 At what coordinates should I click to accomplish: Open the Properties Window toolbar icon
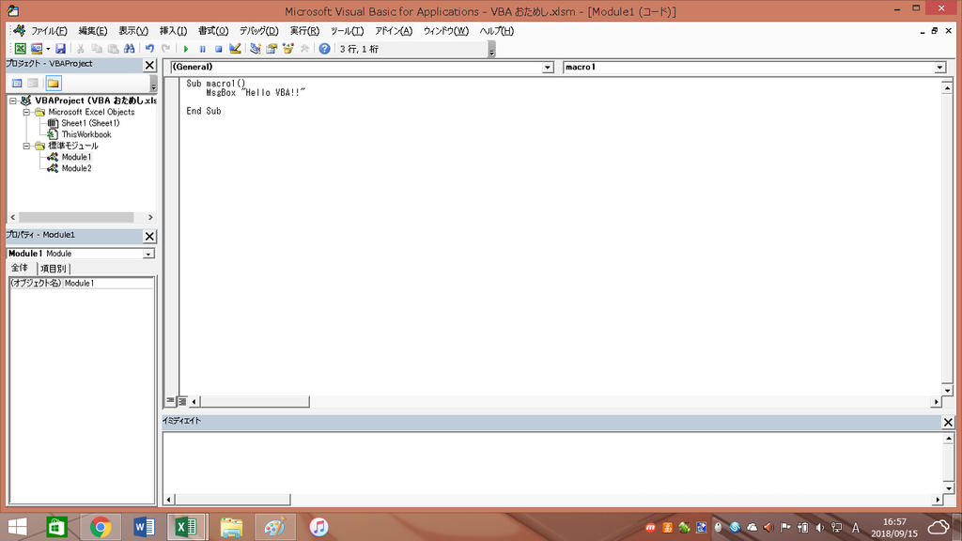tap(272, 49)
